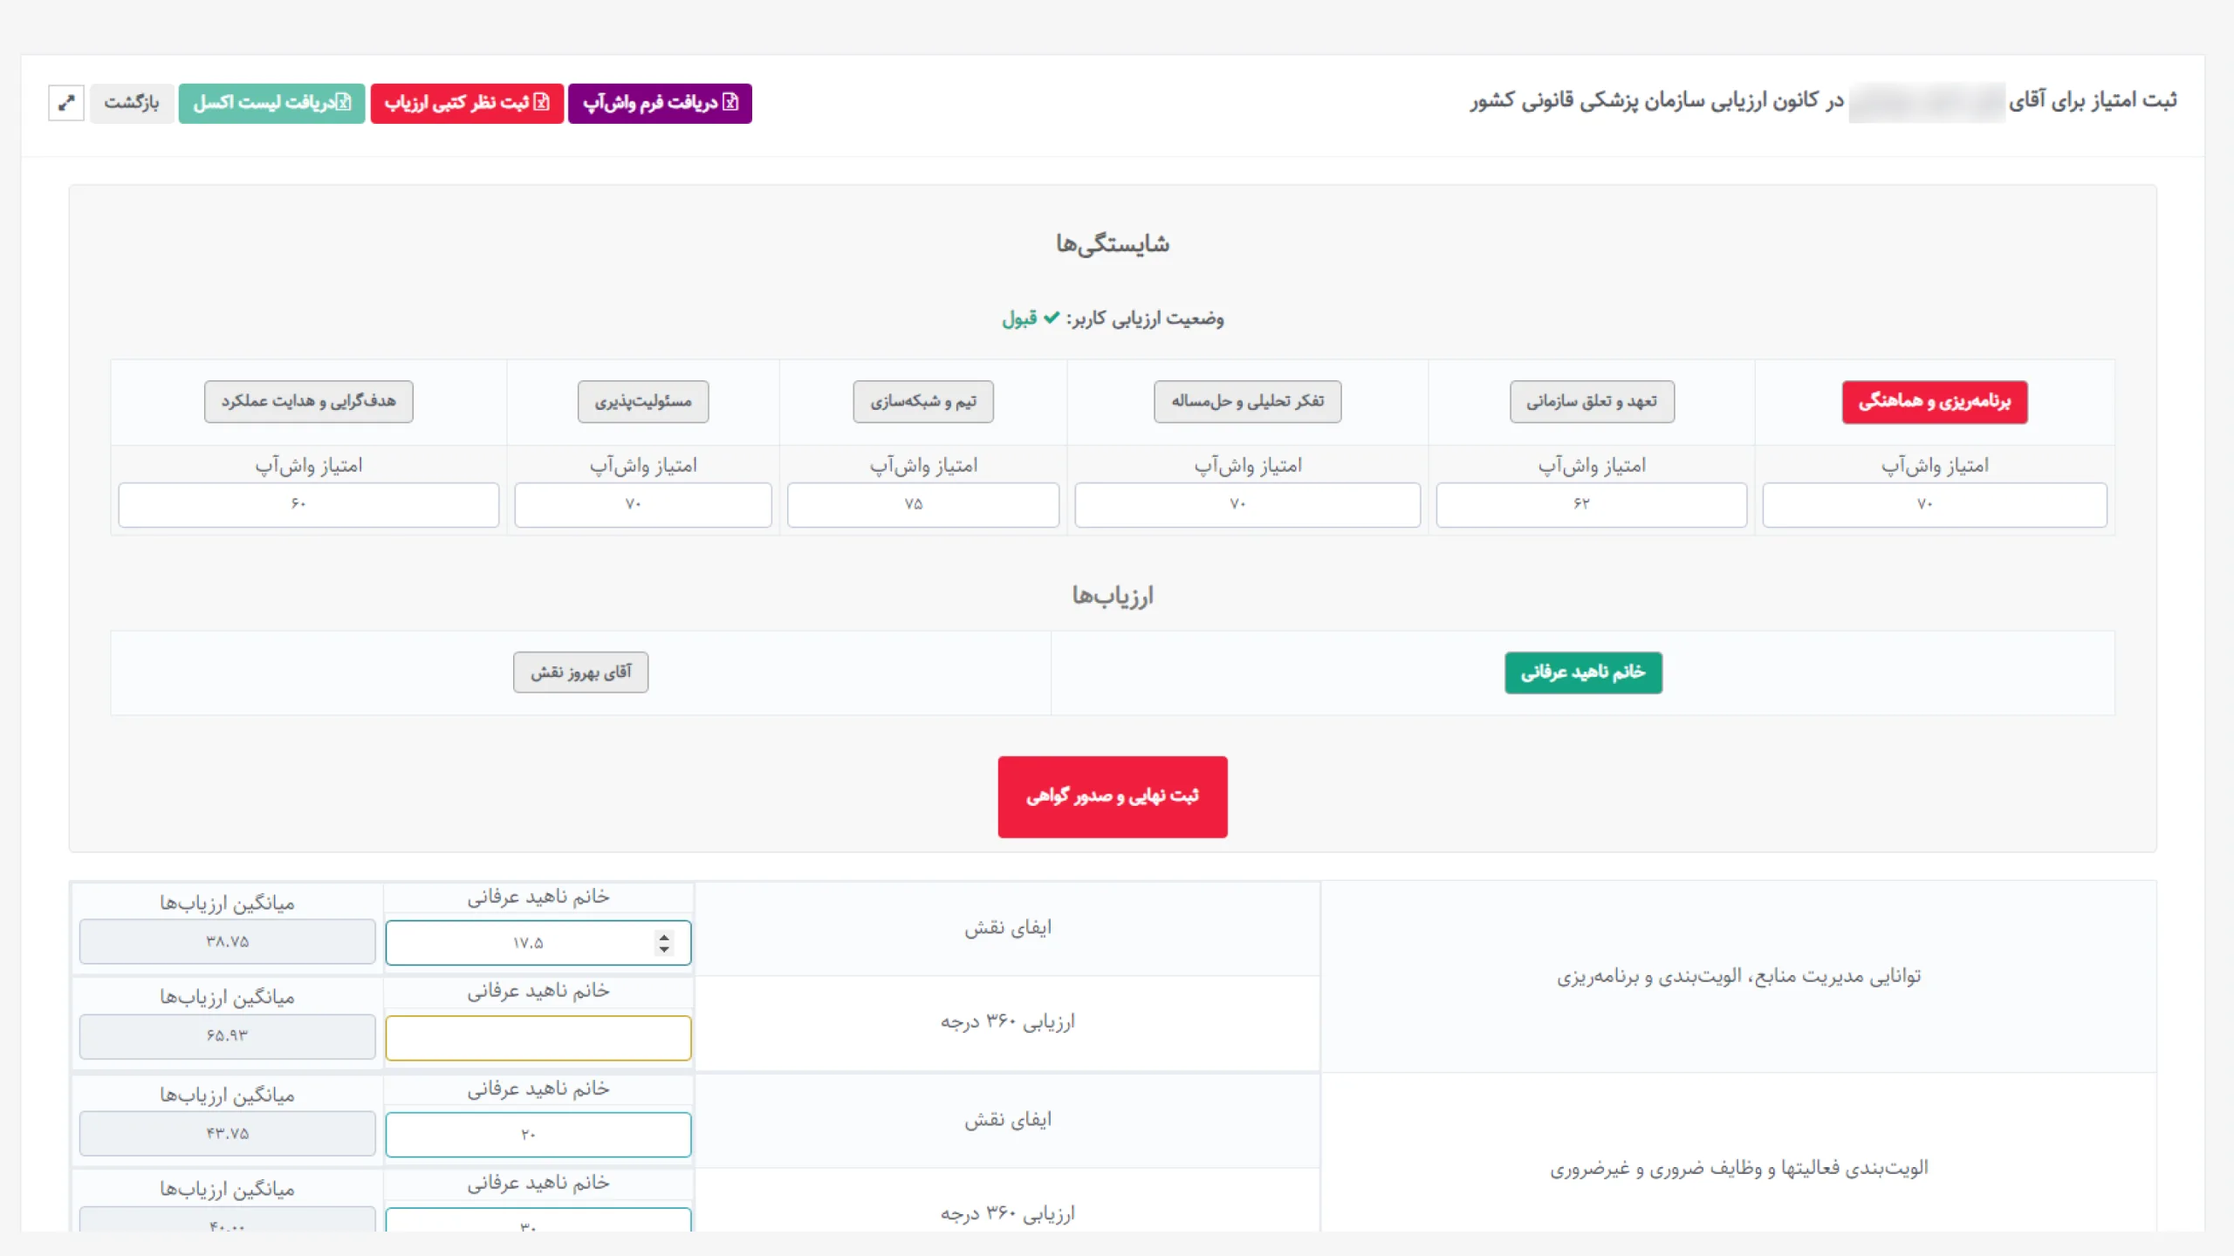This screenshot has width=2234, height=1256.
Task: Select the هدف‌گرایی و هدایت عملکرد competency tab
Action: [x=308, y=401]
